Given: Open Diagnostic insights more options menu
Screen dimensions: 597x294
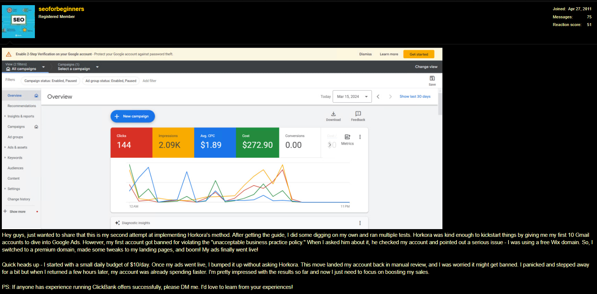Looking at the screenshot, I should pyautogui.click(x=360, y=223).
